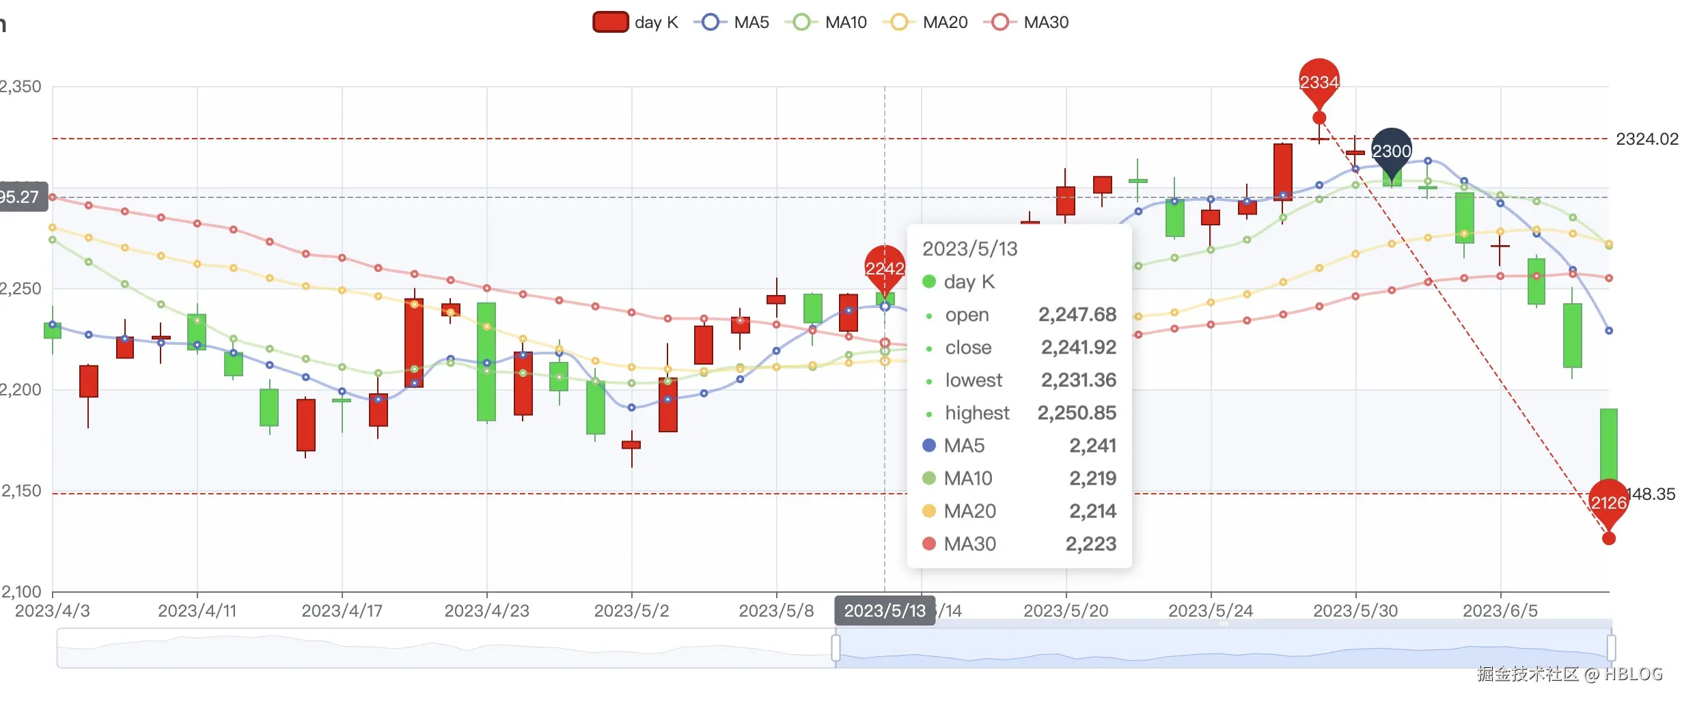
Task: Click the y-axis label 2,250
Action: pos(20,289)
